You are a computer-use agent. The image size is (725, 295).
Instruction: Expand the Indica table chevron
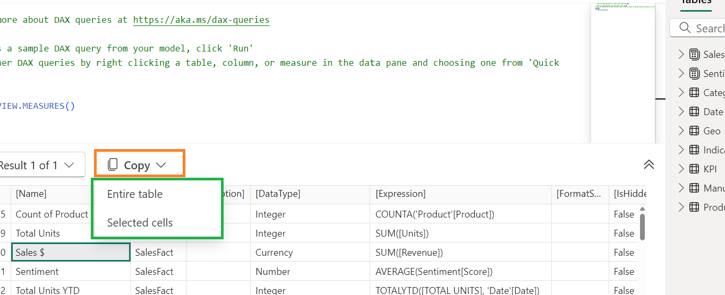681,150
